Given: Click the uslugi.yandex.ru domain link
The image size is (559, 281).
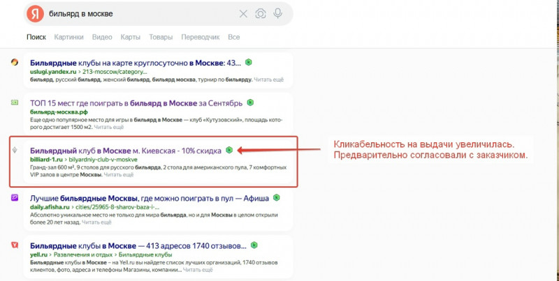Looking at the screenshot, I should 53,72.
